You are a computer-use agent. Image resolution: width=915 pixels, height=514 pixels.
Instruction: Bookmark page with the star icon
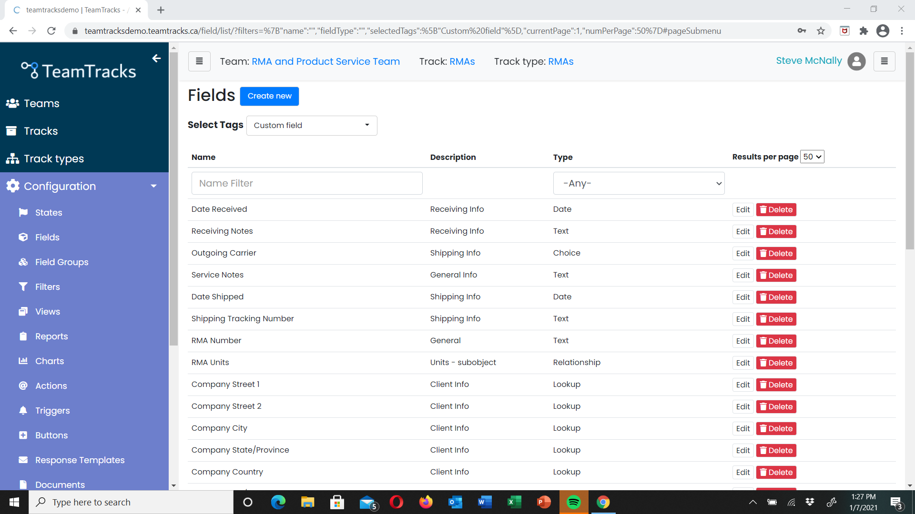(x=821, y=31)
